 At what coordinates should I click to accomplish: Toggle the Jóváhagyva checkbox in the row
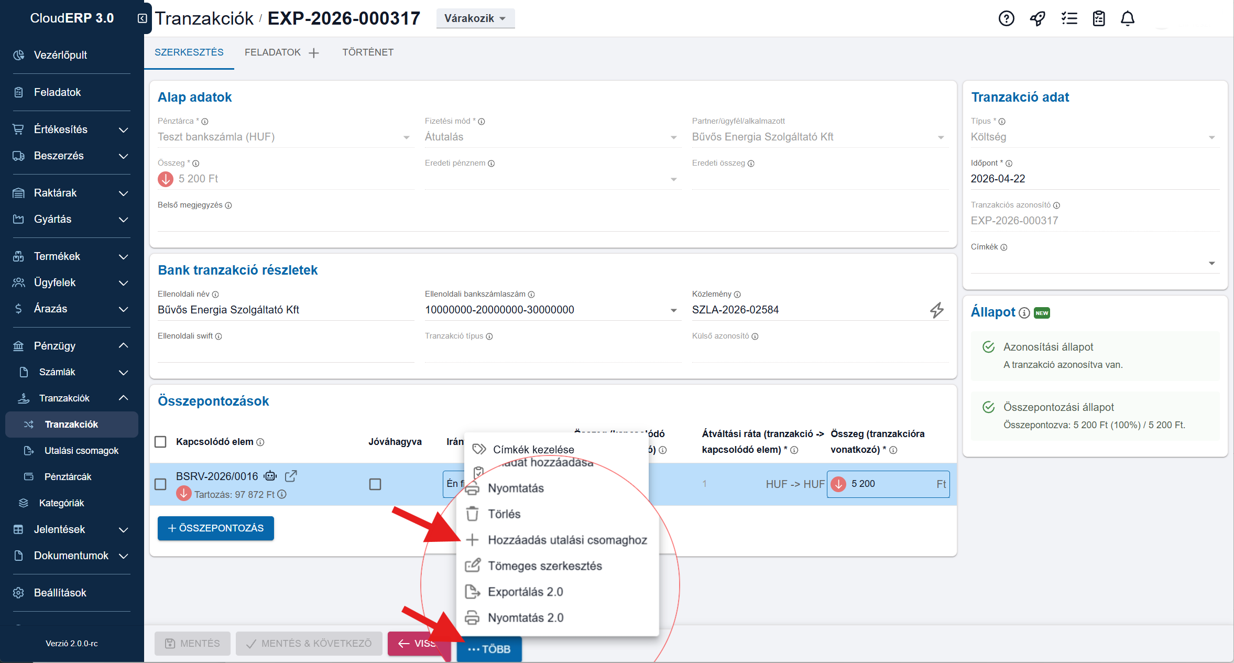375,484
